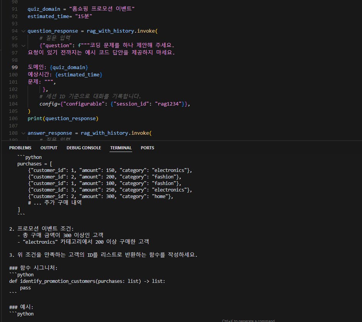Click the "3. 위 조건을 만족하는" instruction line
The width and height of the screenshot is (362, 322).
coord(103,255)
